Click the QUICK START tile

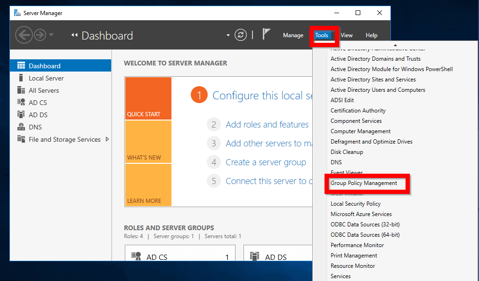148,98
